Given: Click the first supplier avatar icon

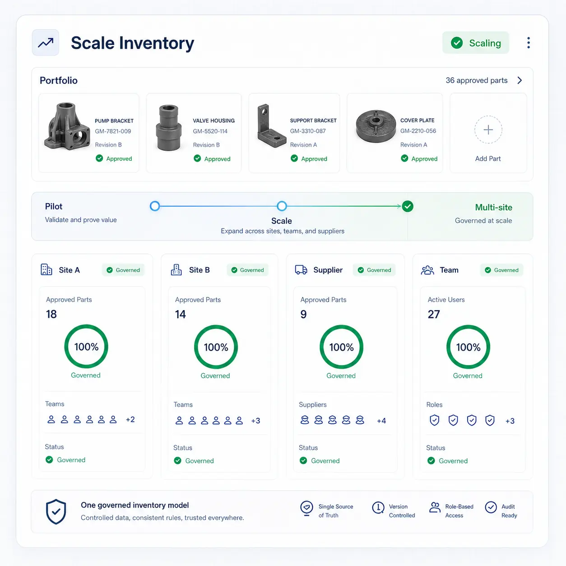Looking at the screenshot, I should [x=305, y=420].
